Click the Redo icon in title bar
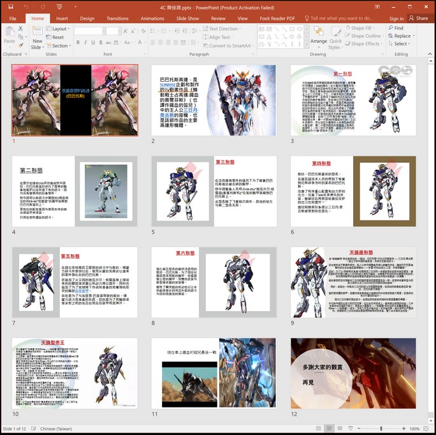Image resolution: width=436 pixels, height=435 pixels. (43, 6)
